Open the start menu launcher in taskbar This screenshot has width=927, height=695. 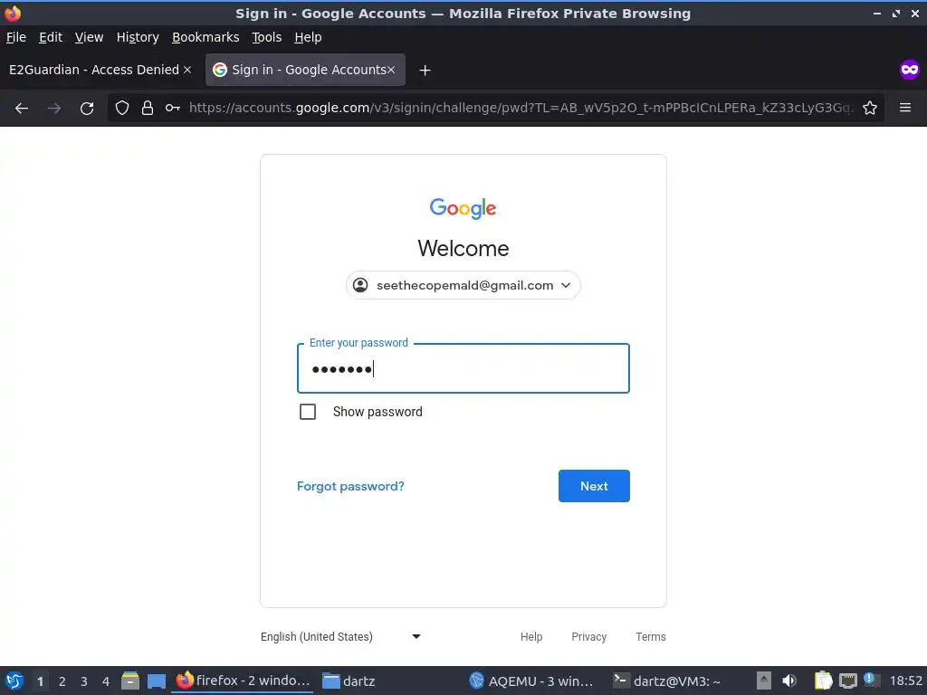14,681
